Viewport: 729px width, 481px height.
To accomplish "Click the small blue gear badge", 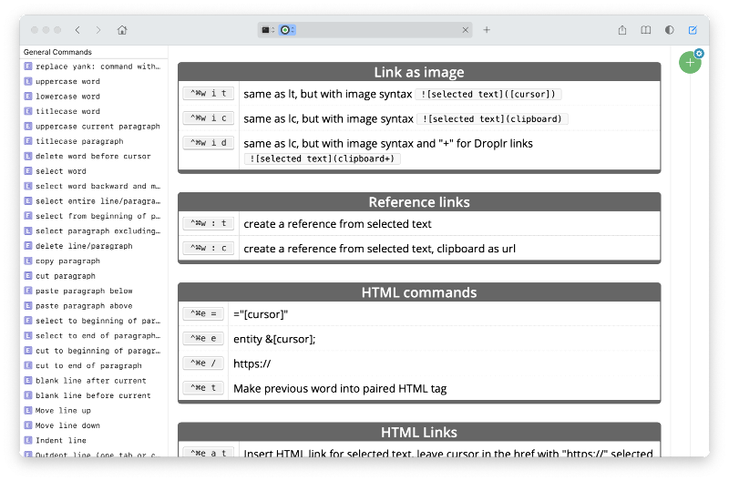I will tap(699, 54).
